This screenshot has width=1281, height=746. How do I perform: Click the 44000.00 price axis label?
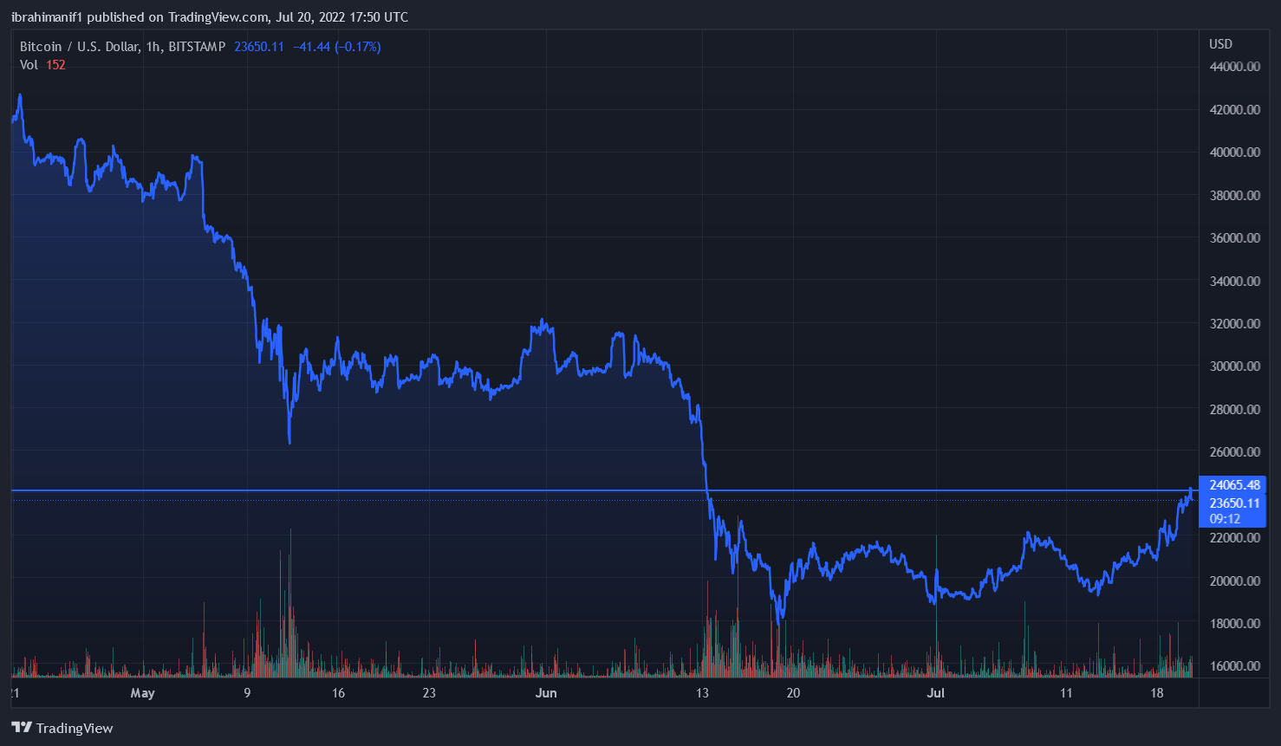pos(1235,67)
